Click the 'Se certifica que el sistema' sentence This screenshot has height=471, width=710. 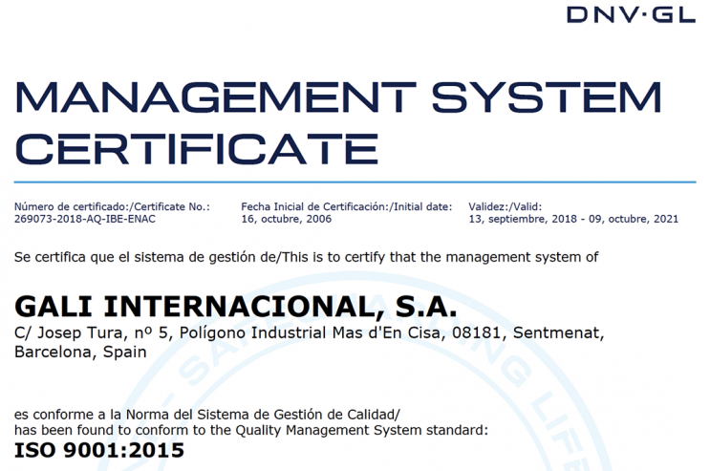pos(307,257)
